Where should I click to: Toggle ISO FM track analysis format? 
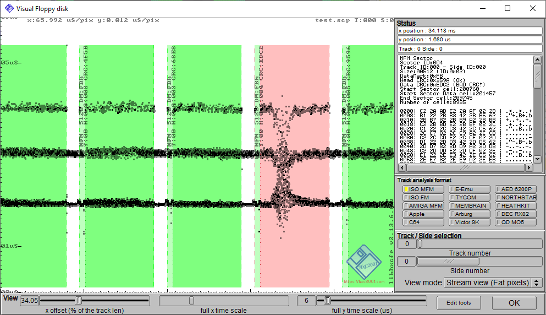pyautogui.click(x=423, y=198)
